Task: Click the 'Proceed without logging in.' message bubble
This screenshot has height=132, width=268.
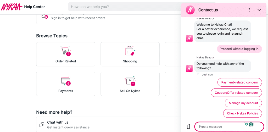Action: [x=239, y=49]
